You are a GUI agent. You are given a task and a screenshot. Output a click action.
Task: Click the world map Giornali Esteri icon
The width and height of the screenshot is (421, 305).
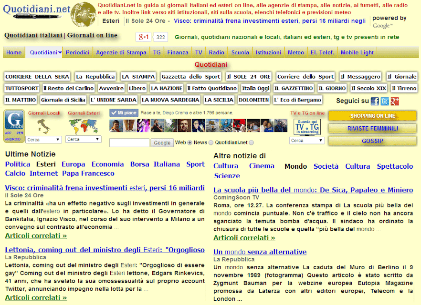click(84, 126)
